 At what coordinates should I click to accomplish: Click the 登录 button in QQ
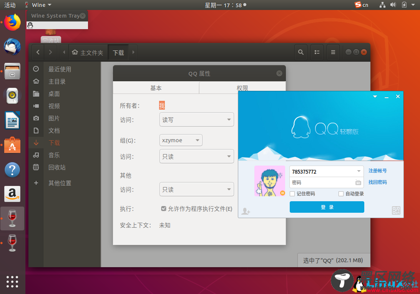(x=327, y=207)
